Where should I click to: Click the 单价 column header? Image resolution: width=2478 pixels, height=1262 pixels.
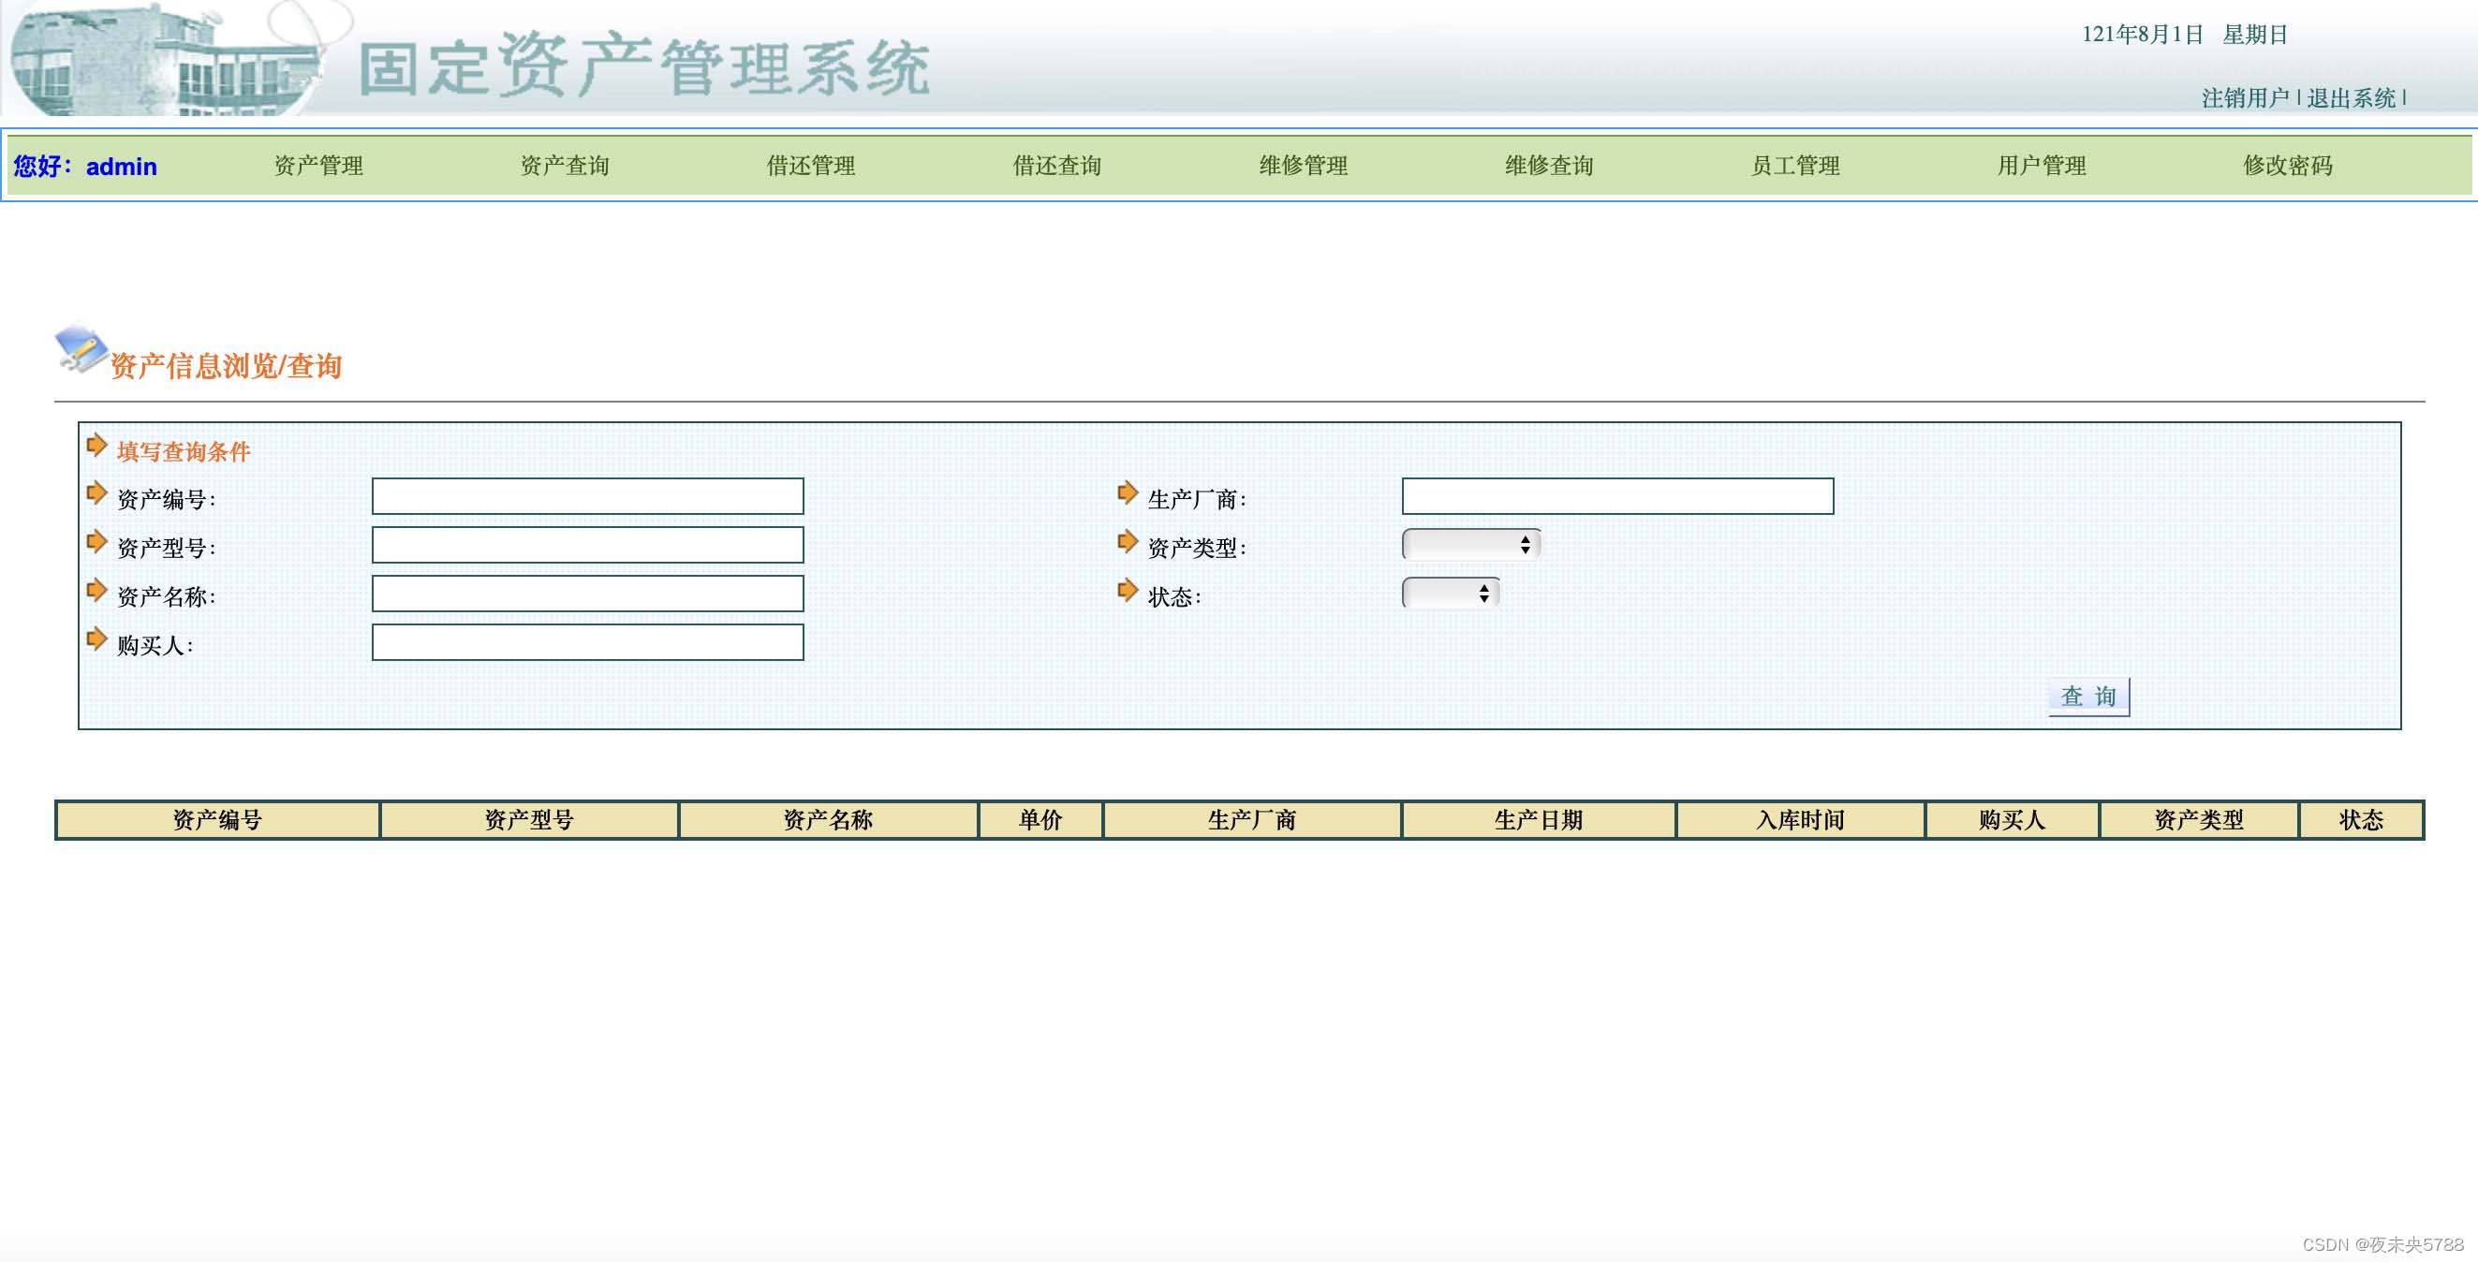tap(1040, 820)
